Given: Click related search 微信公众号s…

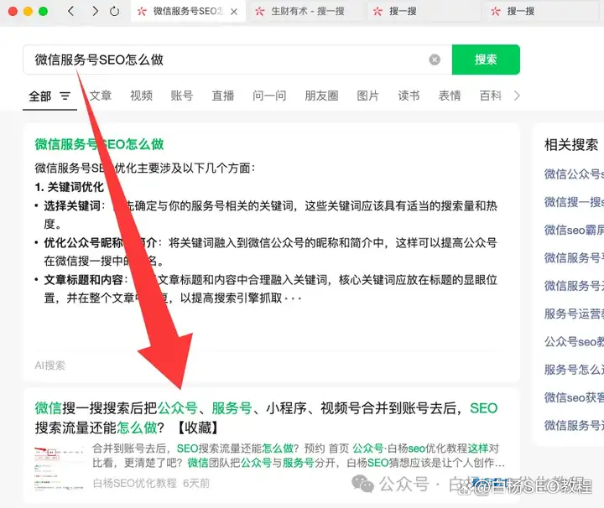Looking at the screenshot, I should coord(574,174).
